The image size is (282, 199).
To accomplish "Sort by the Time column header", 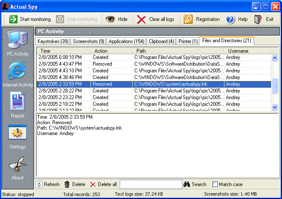I will (x=63, y=51).
